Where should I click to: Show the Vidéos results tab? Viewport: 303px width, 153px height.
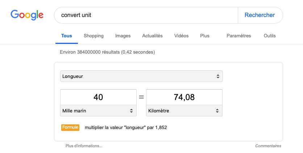[181, 36]
